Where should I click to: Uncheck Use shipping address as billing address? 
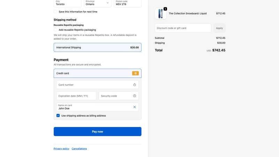(x=58, y=115)
